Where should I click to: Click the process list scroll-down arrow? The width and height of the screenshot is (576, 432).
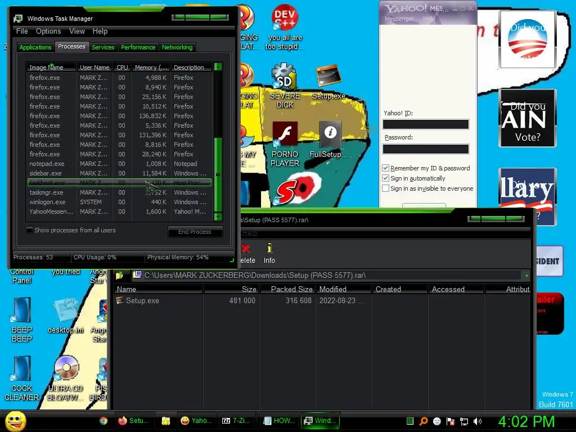pos(218,217)
